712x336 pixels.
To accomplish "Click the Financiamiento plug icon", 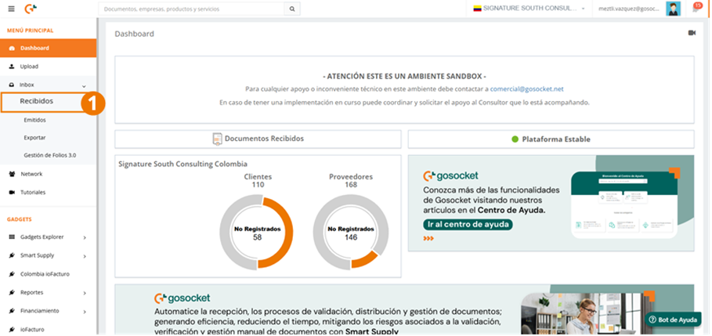I will [12, 311].
